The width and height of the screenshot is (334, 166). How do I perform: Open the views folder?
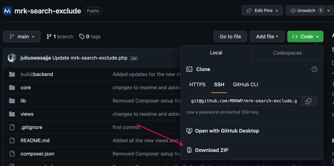point(27,114)
